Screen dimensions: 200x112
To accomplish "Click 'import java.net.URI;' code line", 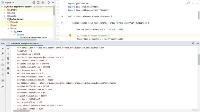I will (x=79, y=3).
